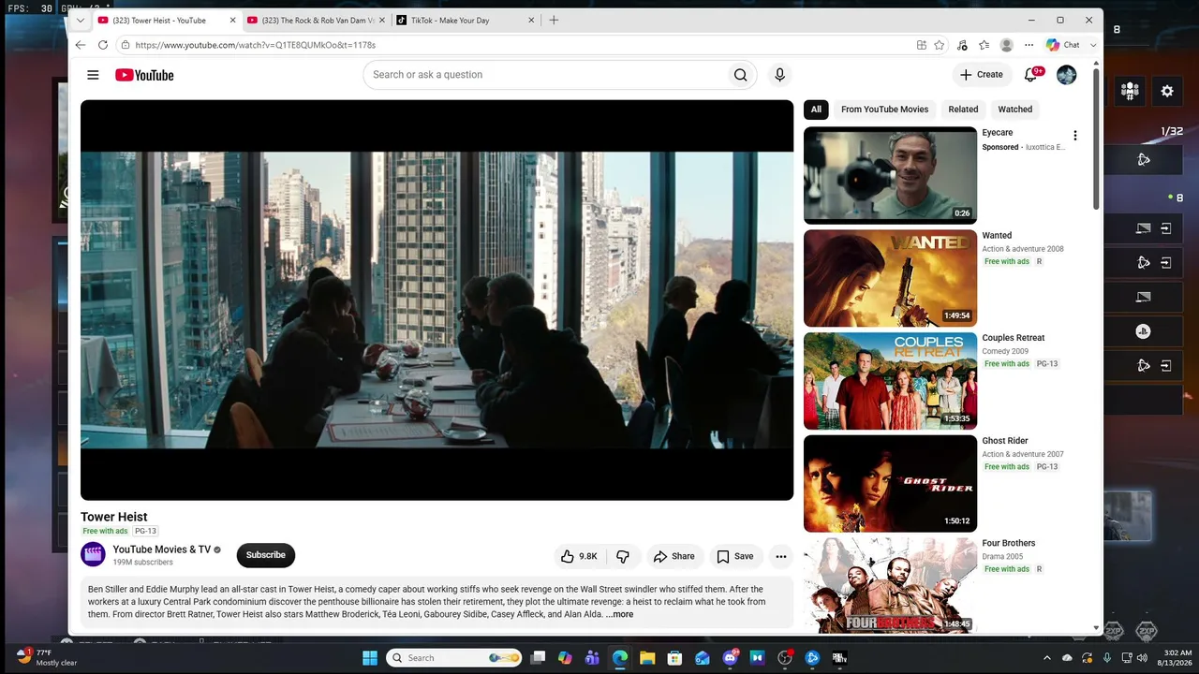
Task: Open the Wanted movie thumbnail
Action: 890,278
